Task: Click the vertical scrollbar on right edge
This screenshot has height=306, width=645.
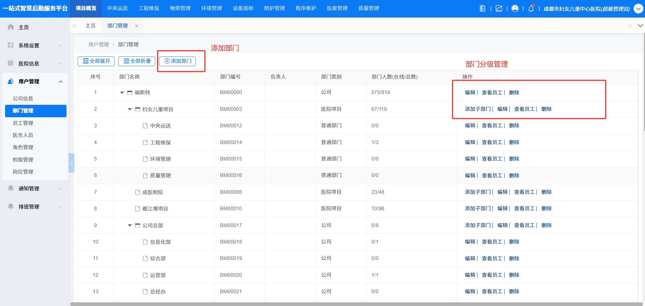Action: (644, 82)
